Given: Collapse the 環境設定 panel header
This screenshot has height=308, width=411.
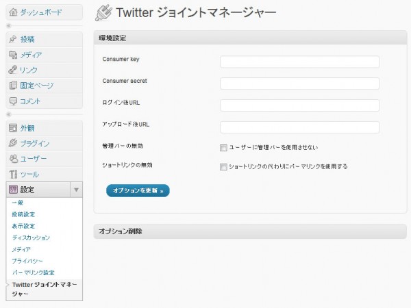Looking at the screenshot, I should 250,38.
